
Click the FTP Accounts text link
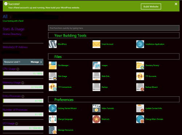(x=151, y=76)
